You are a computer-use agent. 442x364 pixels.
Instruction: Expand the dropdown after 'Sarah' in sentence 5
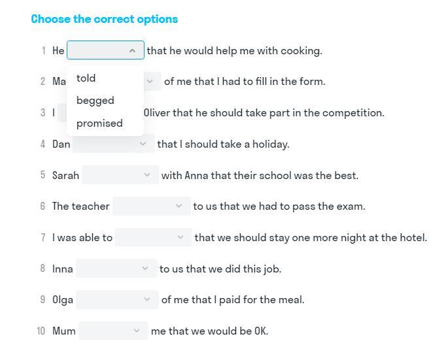pos(120,175)
